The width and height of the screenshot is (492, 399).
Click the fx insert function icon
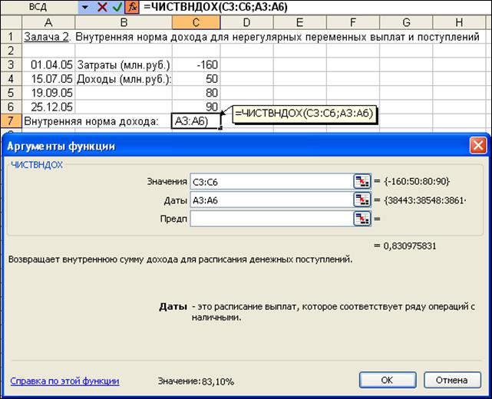[x=131, y=7]
